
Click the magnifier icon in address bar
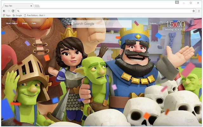tap(18, 11)
